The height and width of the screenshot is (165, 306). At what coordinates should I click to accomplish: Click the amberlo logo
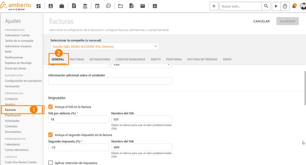(16, 6)
